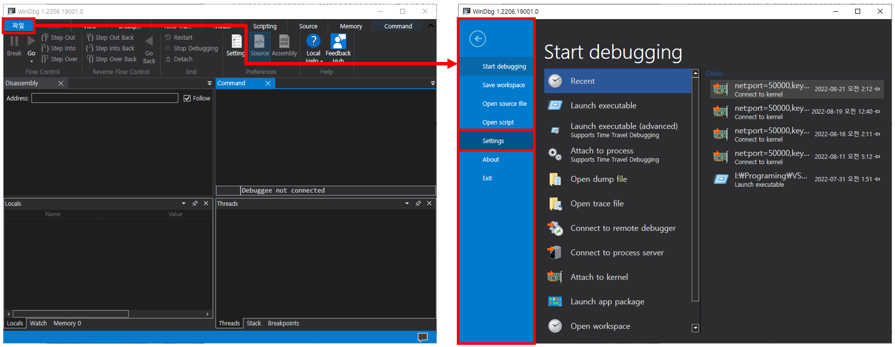Select Open script in sidebar
This screenshot has width=895, height=347.
pyautogui.click(x=496, y=122)
